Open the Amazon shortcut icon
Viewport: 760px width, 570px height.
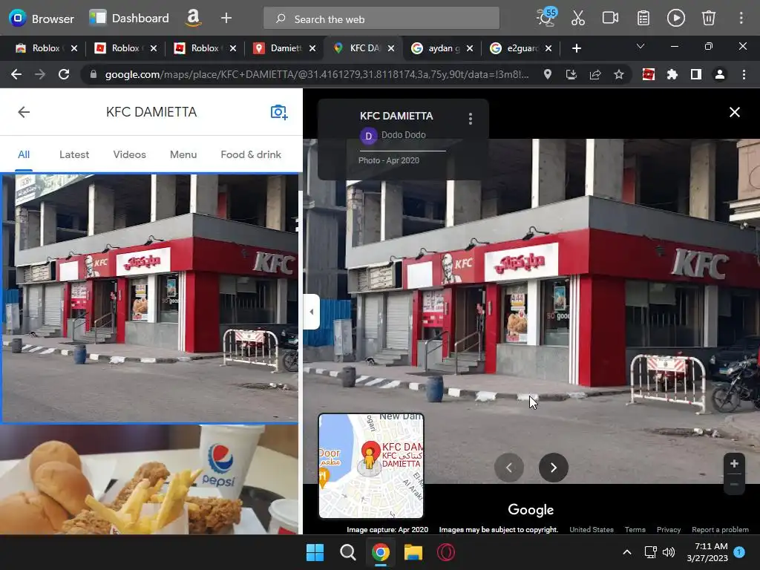point(194,19)
